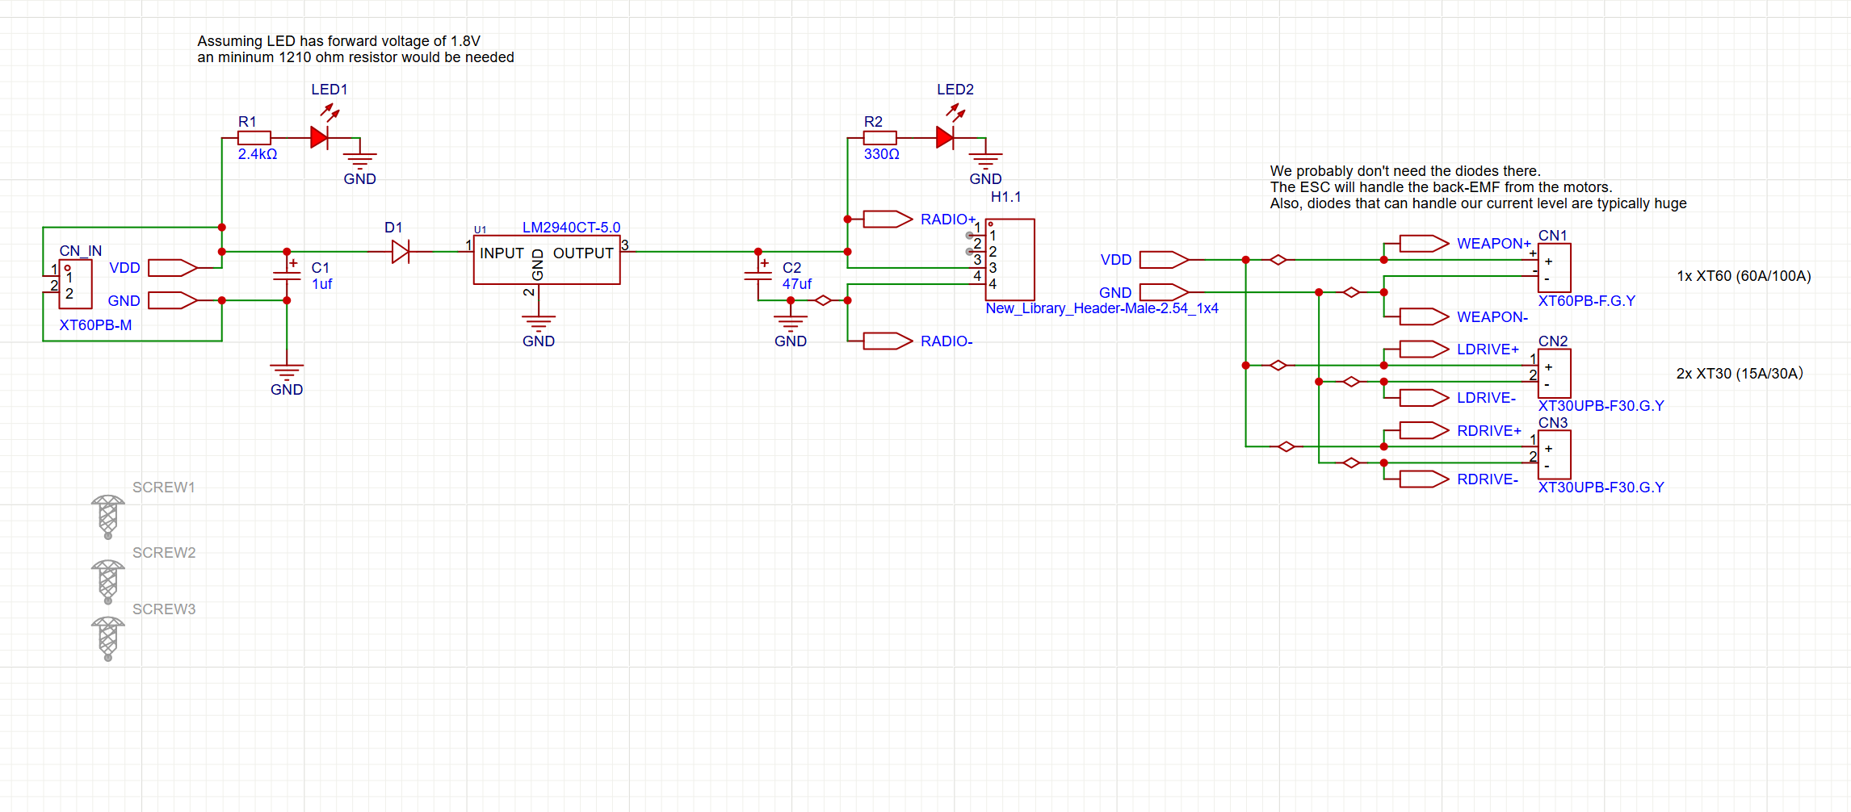Click the 'XT60PB-M' part name text
Screen dimensions: 1851x812
pyautogui.click(x=95, y=325)
